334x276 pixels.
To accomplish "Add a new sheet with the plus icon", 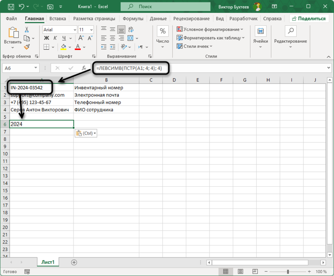I will (x=74, y=262).
